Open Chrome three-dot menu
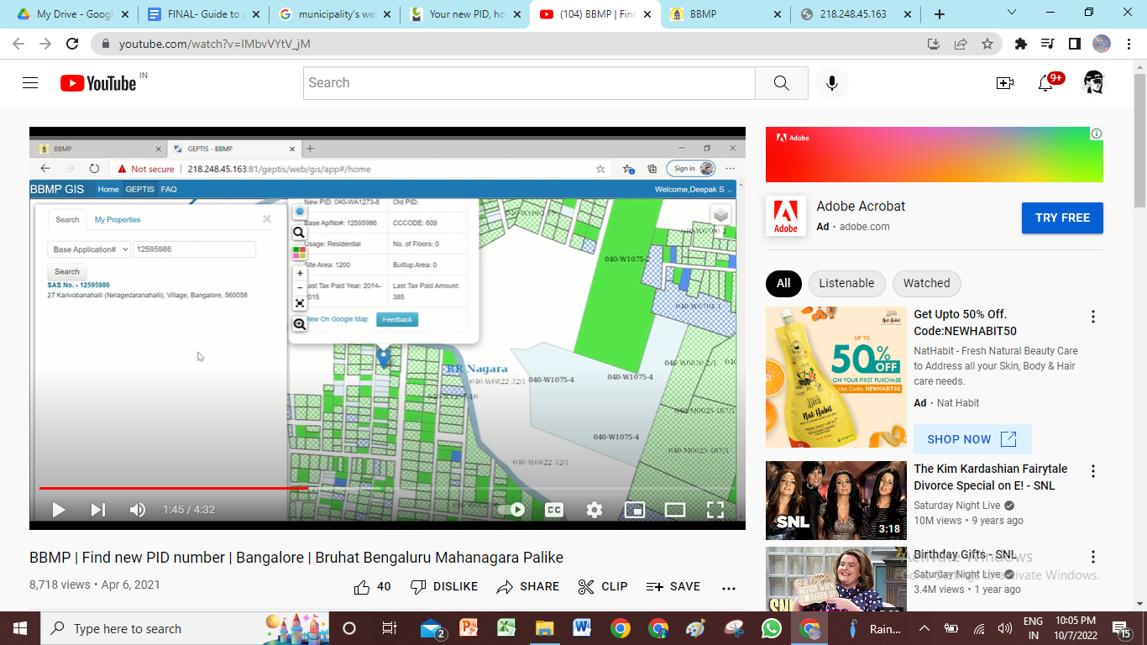 point(1129,44)
